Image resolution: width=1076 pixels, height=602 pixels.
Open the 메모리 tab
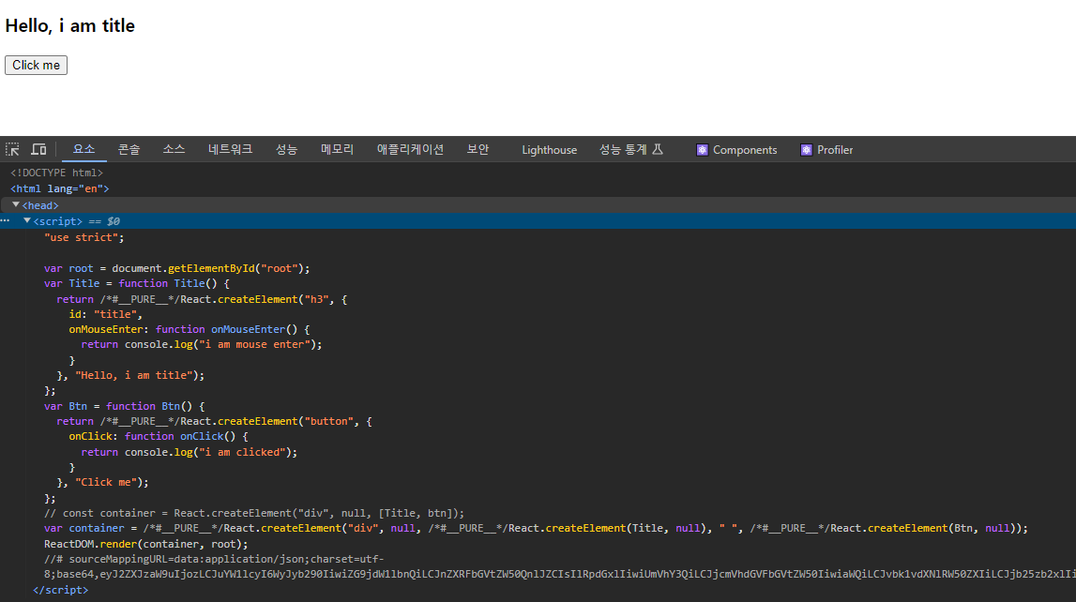coord(337,149)
